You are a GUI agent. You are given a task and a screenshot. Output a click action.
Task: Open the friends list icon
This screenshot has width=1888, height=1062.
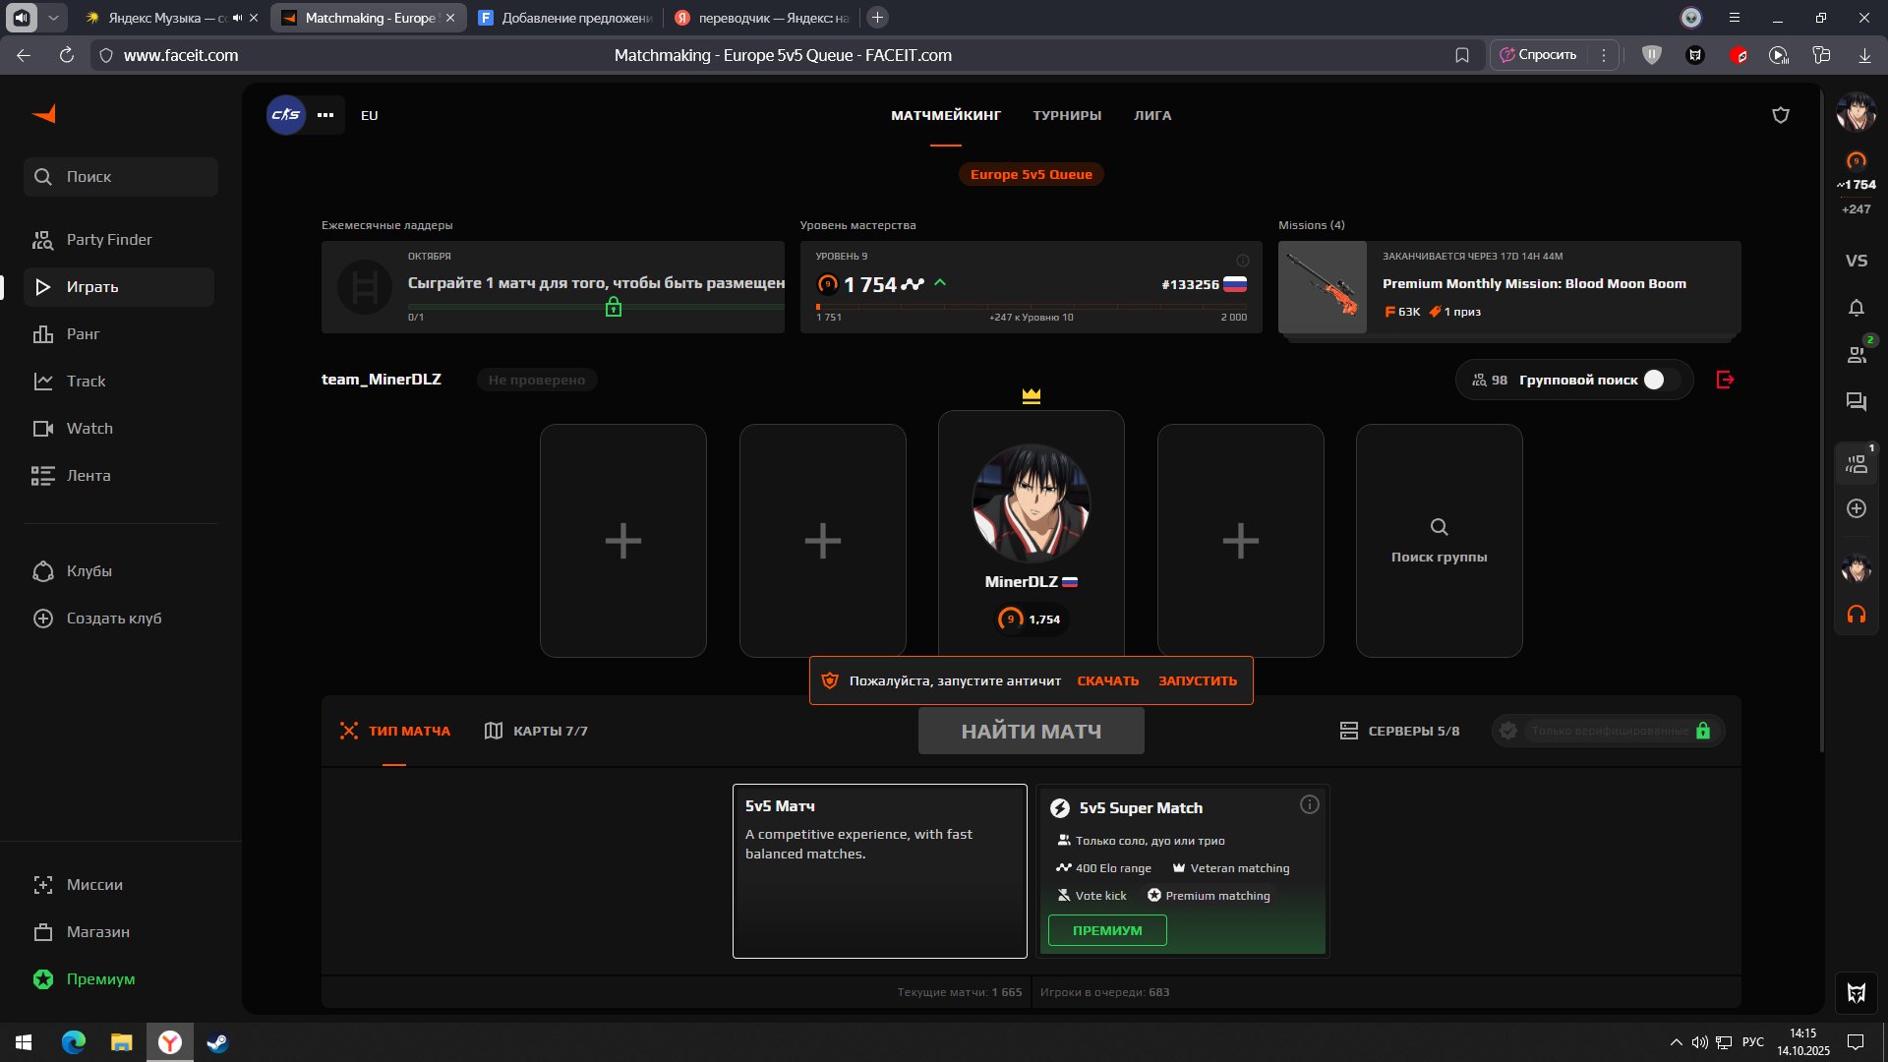pyautogui.click(x=1856, y=355)
